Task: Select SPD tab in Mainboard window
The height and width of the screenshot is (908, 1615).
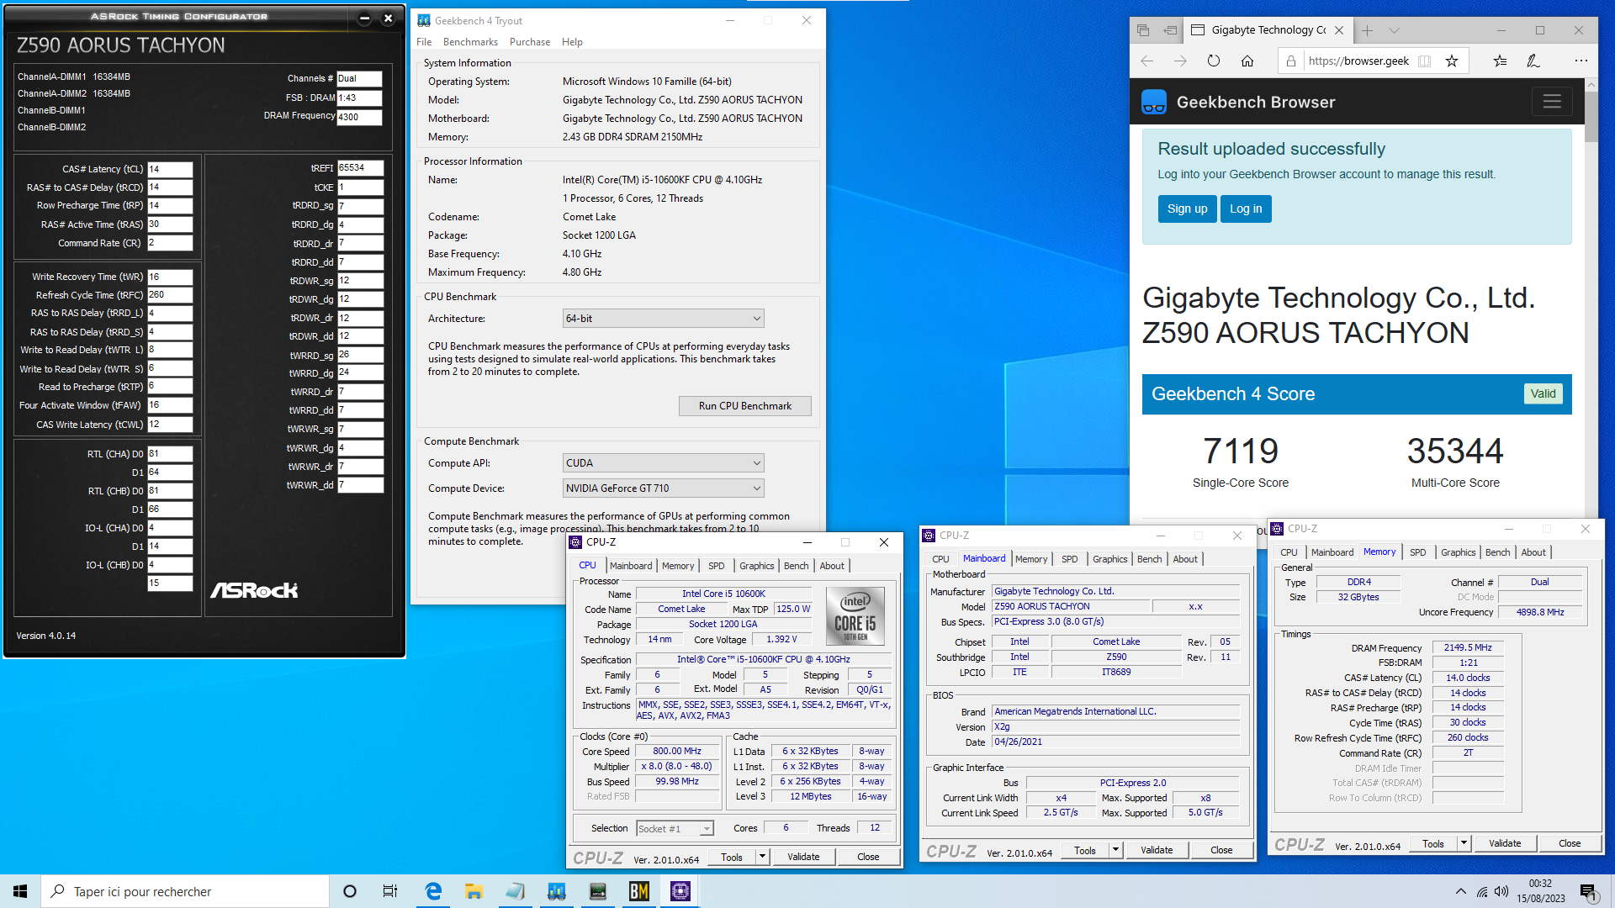Action: [x=1069, y=559]
